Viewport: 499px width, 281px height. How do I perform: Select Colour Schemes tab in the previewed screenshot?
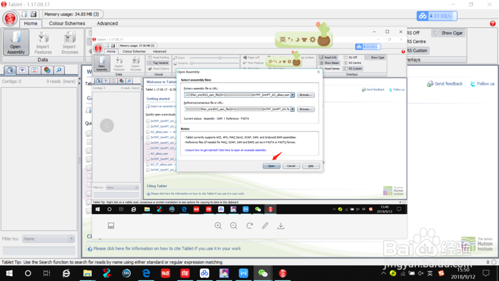click(x=134, y=51)
